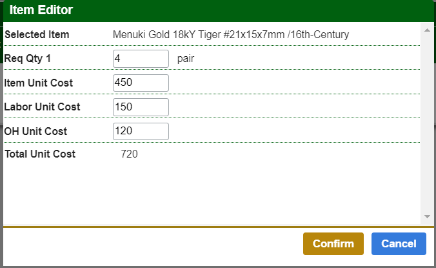Click the total value 720
Viewport: 436px width, 268px height.
coord(130,154)
